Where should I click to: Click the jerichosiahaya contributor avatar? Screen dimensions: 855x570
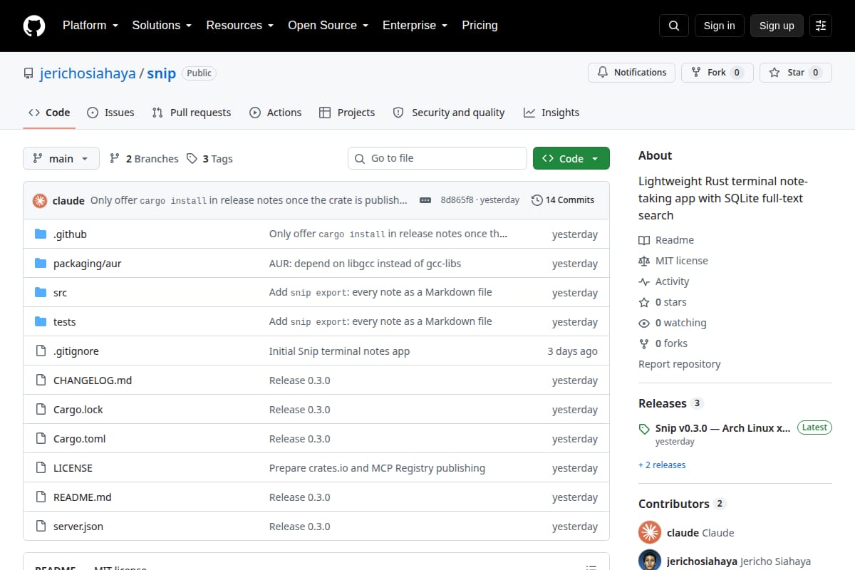pos(650,560)
